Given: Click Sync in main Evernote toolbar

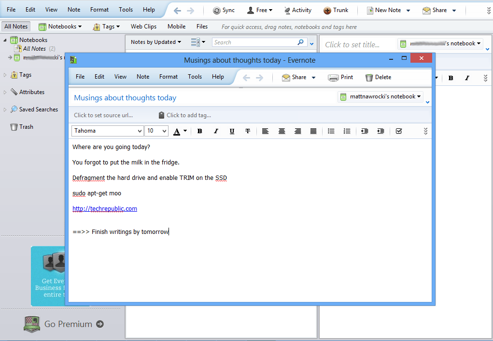Looking at the screenshot, I should point(224,10).
